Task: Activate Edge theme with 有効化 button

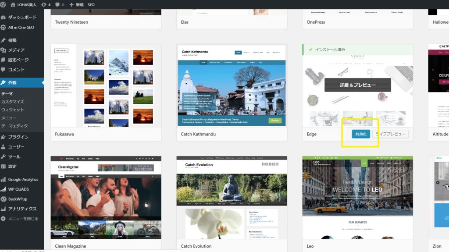Action: tap(361, 134)
